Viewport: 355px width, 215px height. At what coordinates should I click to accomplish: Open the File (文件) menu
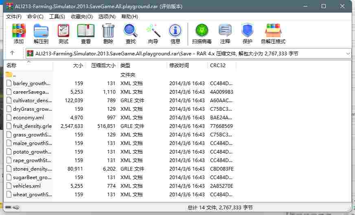click(x=14, y=17)
